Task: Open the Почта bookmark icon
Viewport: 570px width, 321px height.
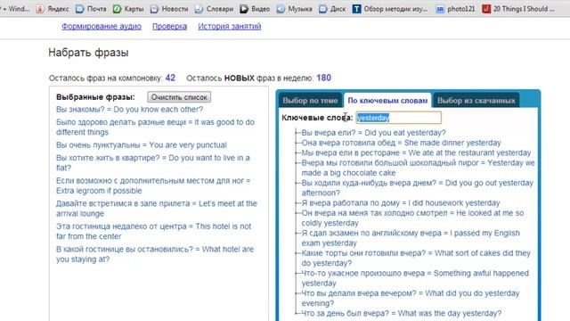Action: (x=79, y=9)
